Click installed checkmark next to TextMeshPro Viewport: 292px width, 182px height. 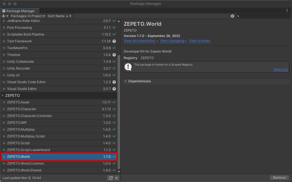(x=114, y=48)
